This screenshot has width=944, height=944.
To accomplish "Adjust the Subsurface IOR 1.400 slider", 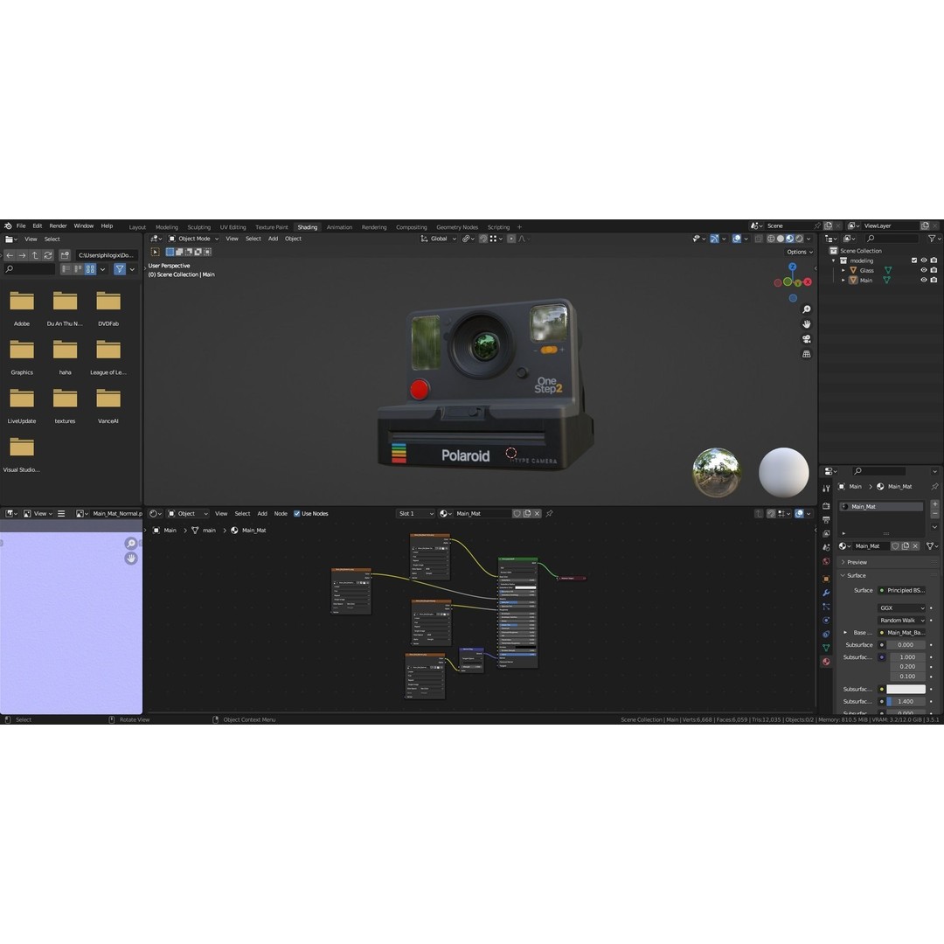I will [906, 701].
